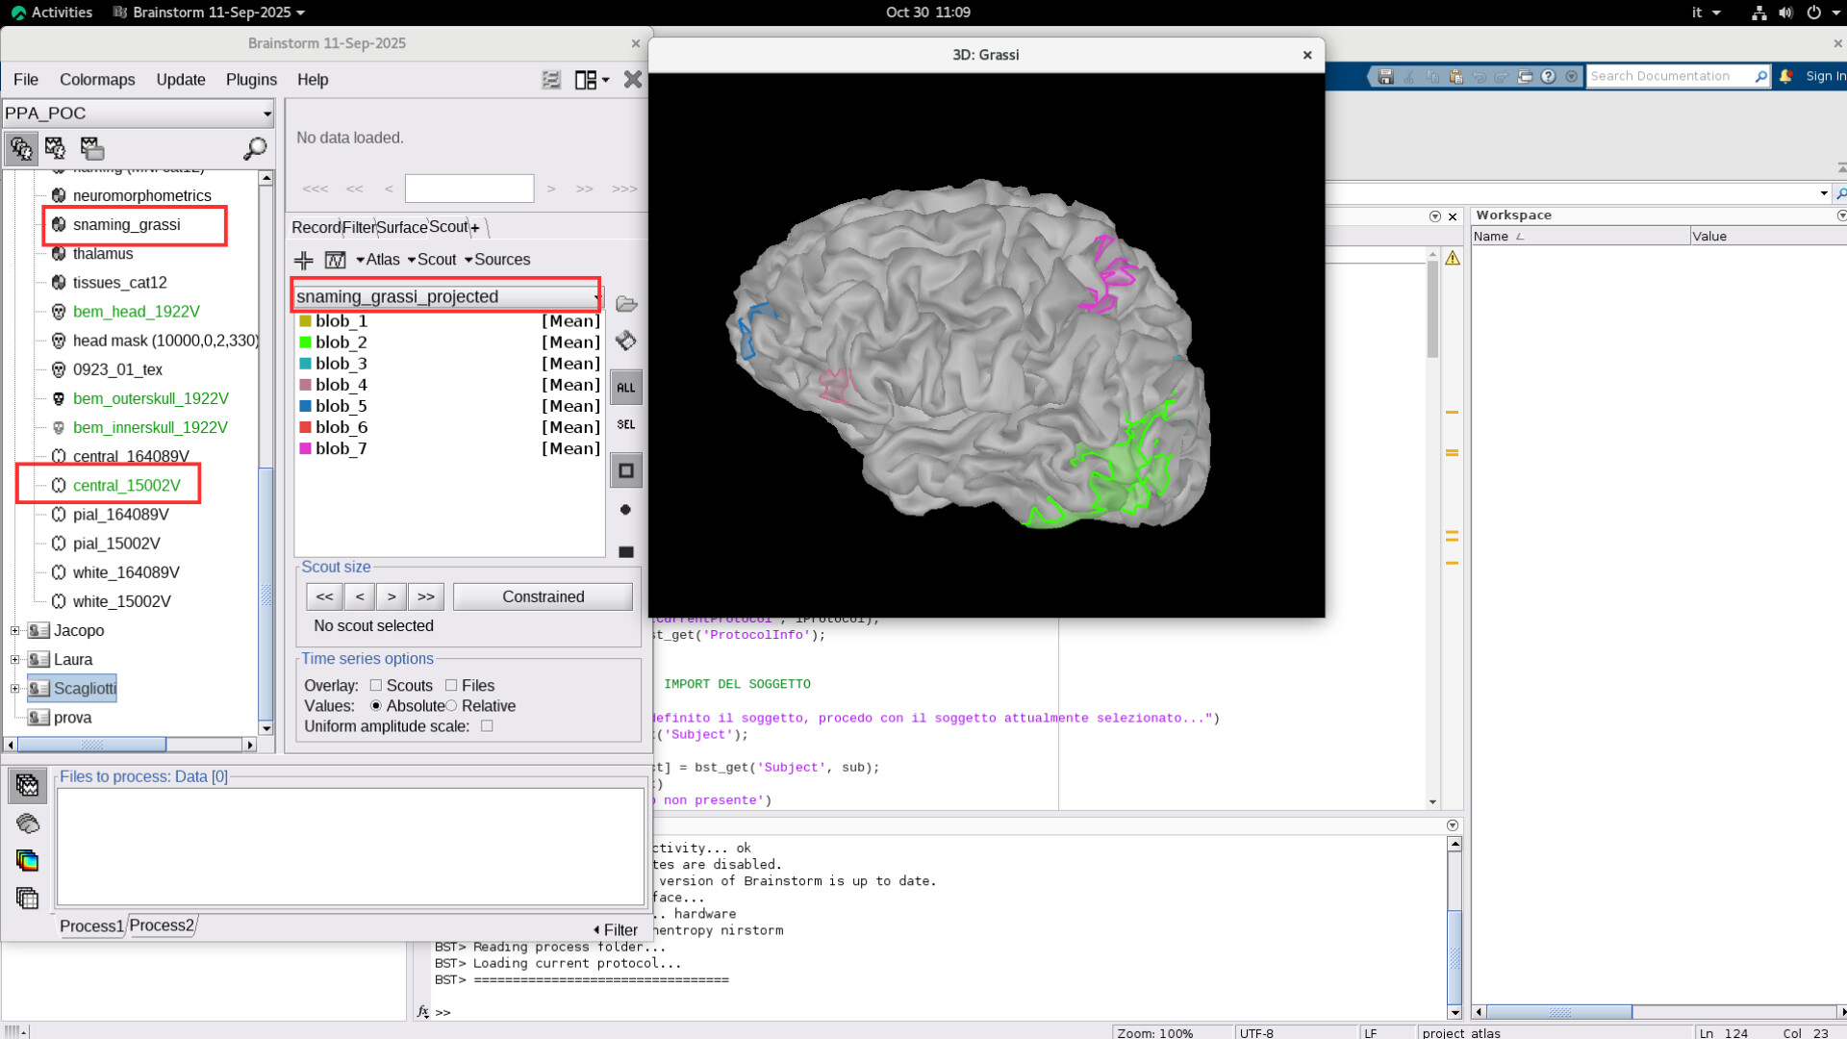
Task: Select the central_15002V surface in the tree
Action: pos(126,485)
